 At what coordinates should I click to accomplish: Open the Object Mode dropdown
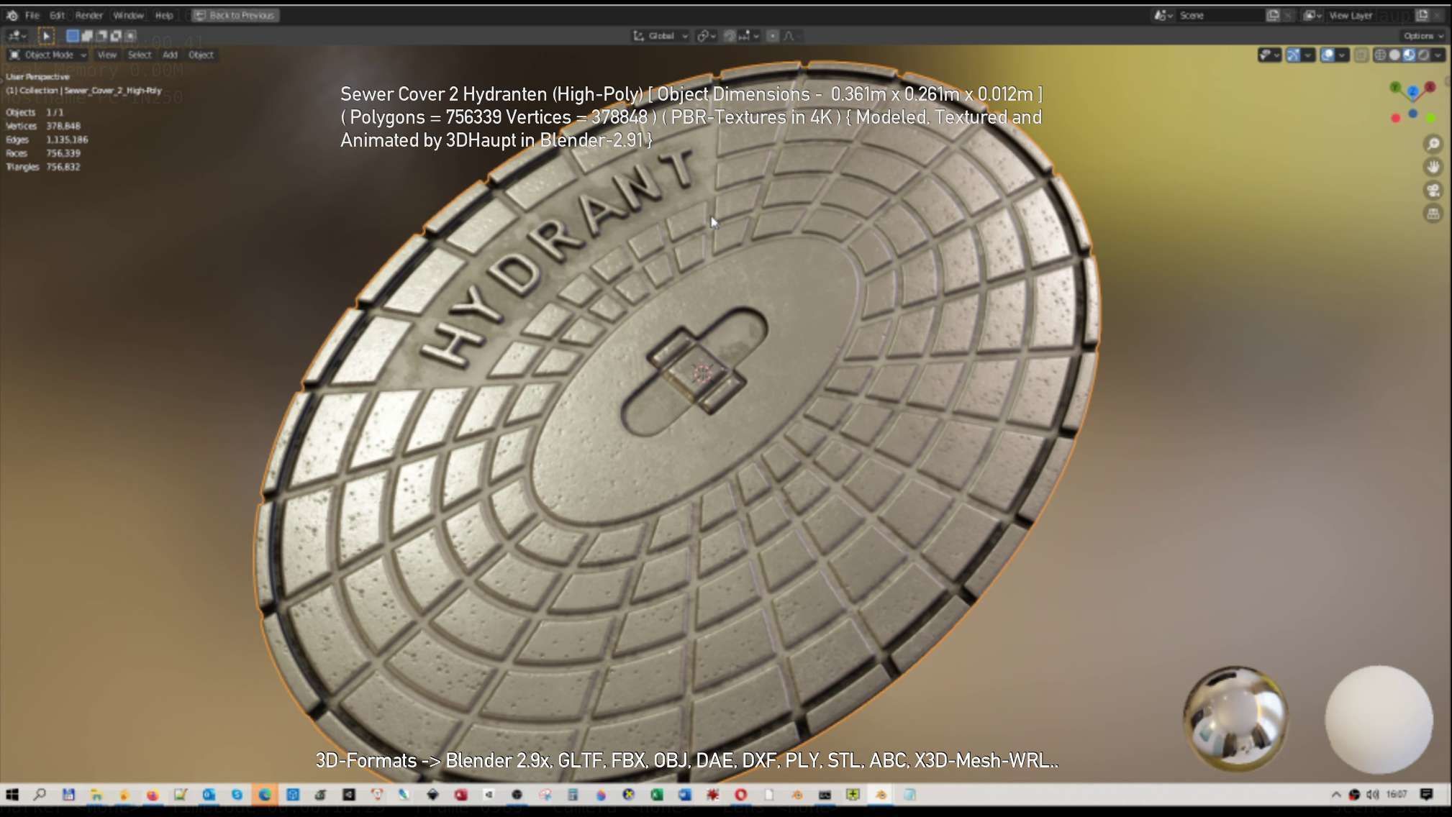pyautogui.click(x=47, y=55)
